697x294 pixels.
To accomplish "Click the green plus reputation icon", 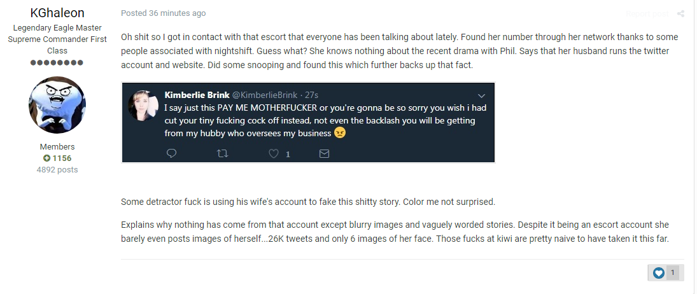I will (46, 158).
